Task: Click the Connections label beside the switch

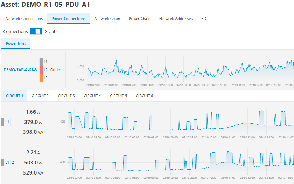Action: click(15, 31)
